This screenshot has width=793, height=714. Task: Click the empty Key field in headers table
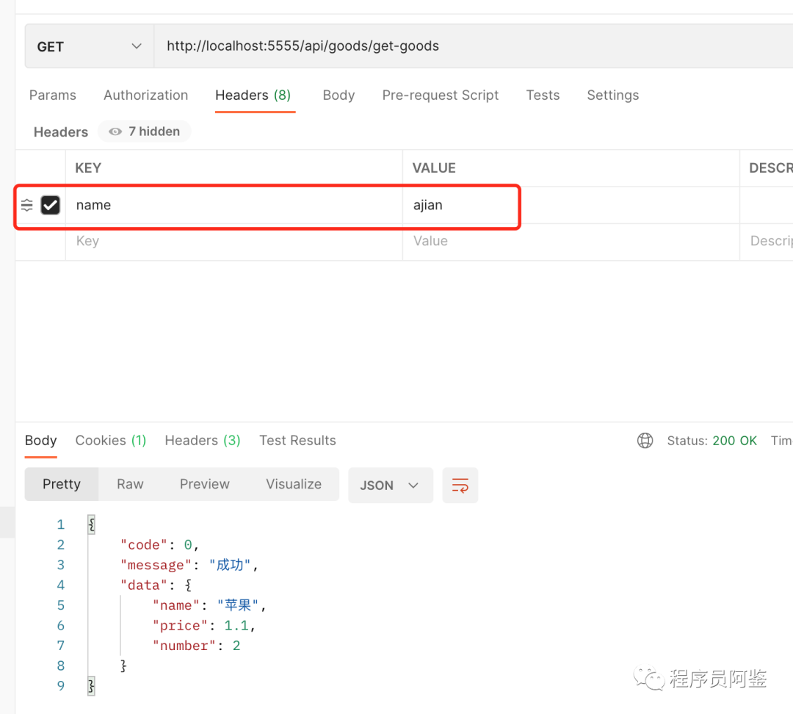point(234,241)
